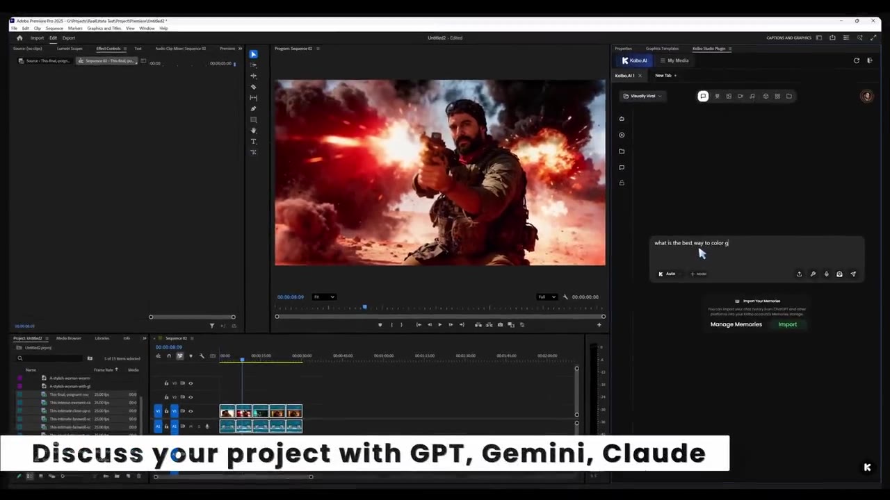Open the Kolbo image generation icon
This screenshot has width=890, height=500.
point(729,96)
